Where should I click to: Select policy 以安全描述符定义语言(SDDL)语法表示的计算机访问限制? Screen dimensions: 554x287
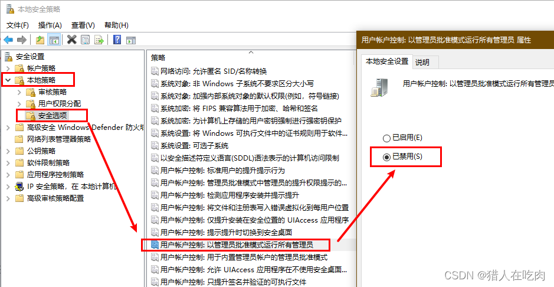point(250,158)
